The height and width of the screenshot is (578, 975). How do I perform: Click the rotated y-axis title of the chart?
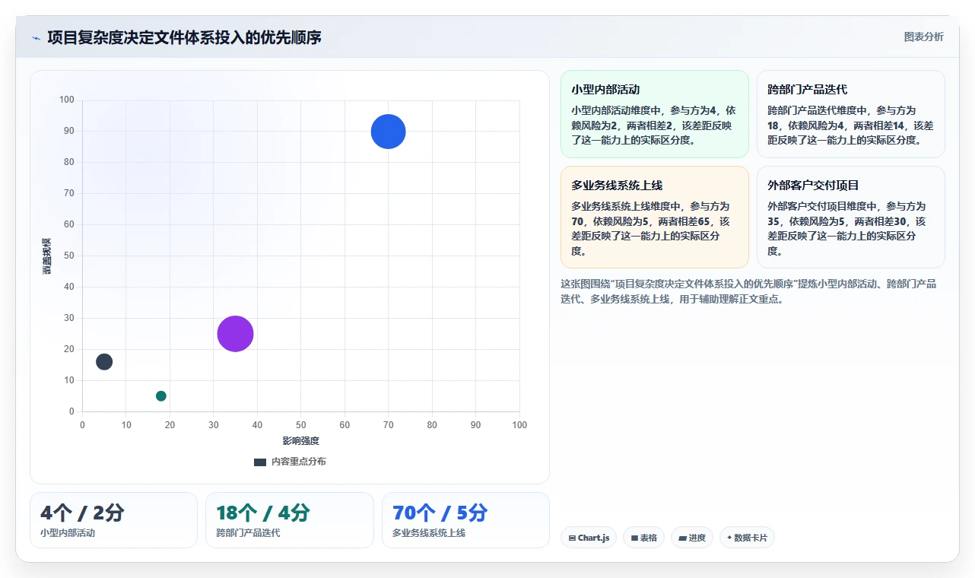[47, 256]
